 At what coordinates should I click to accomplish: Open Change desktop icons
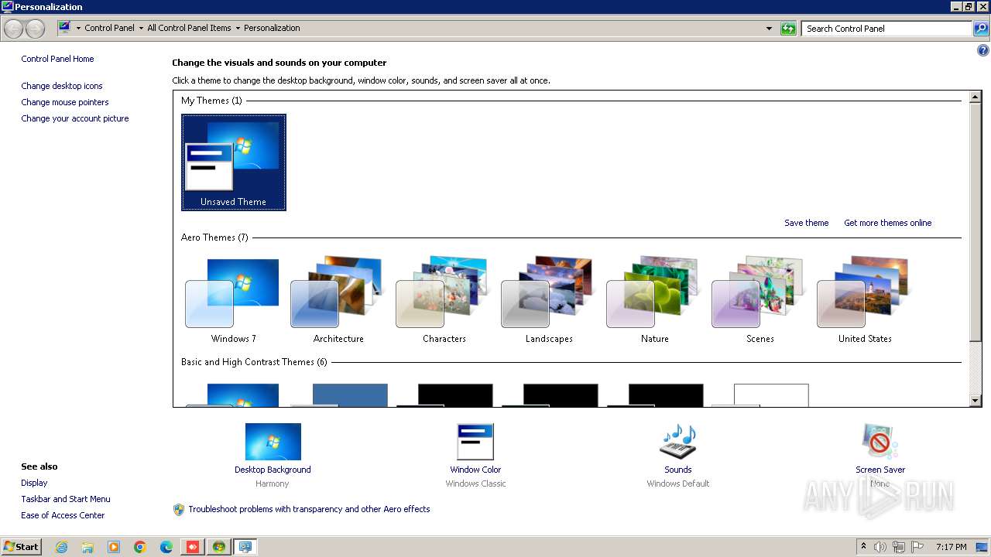coord(62,86)
